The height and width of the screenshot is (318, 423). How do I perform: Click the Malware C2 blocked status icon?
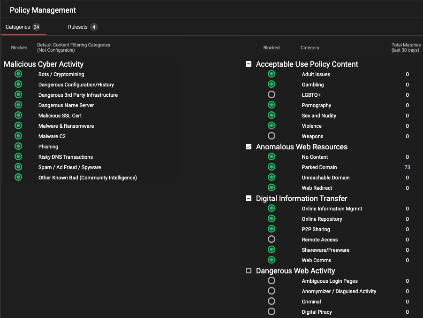pos(18,136)
